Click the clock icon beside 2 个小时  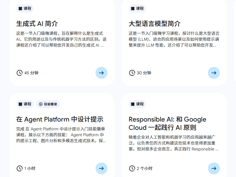132,168
